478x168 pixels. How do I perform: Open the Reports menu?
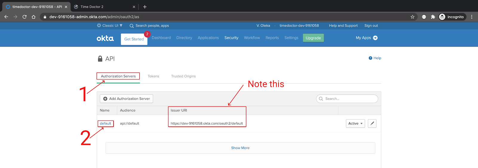(x=272, y=38)
